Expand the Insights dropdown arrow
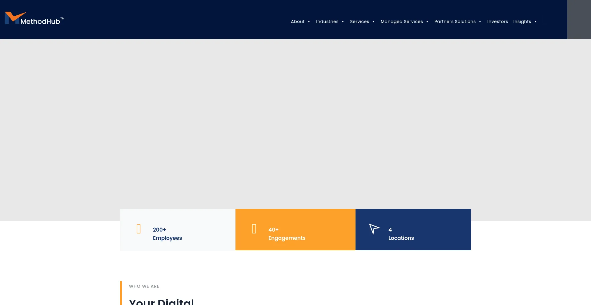This screenshot has height=305, width=591. (x=535, y=22)
